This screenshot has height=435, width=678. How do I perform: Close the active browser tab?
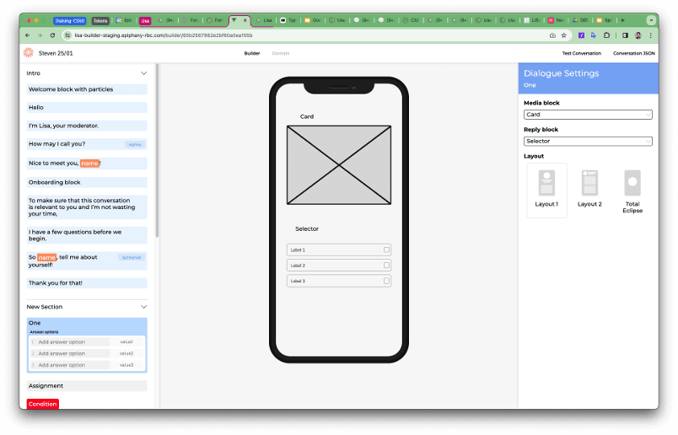click(x=245, y=20)
